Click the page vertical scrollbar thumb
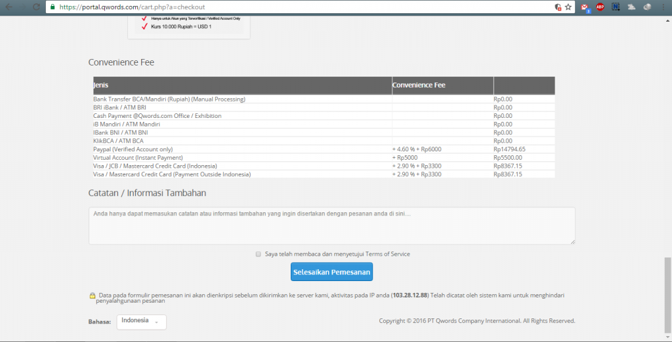The width and height of the screenshot is (672, 342). pos(667,295)
